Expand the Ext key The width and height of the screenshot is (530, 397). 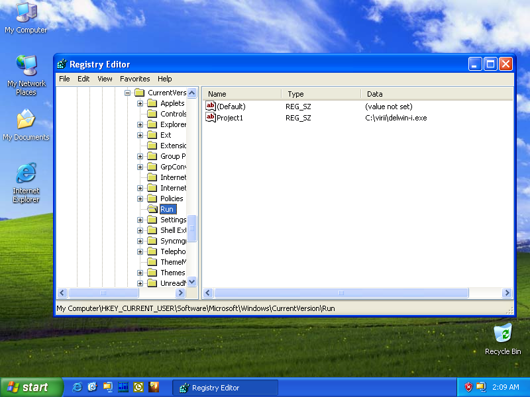[x=140, y=135]
